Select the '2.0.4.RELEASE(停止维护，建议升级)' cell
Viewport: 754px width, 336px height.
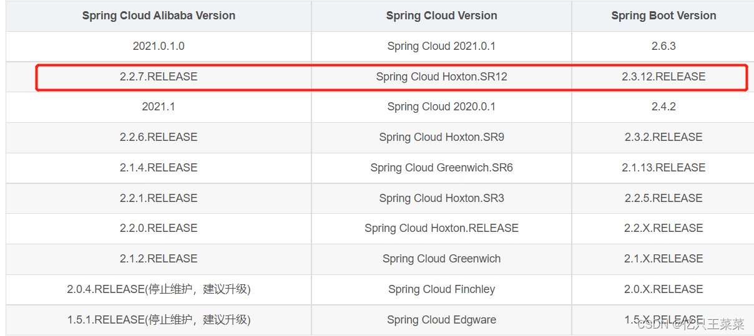pos(159,289)
